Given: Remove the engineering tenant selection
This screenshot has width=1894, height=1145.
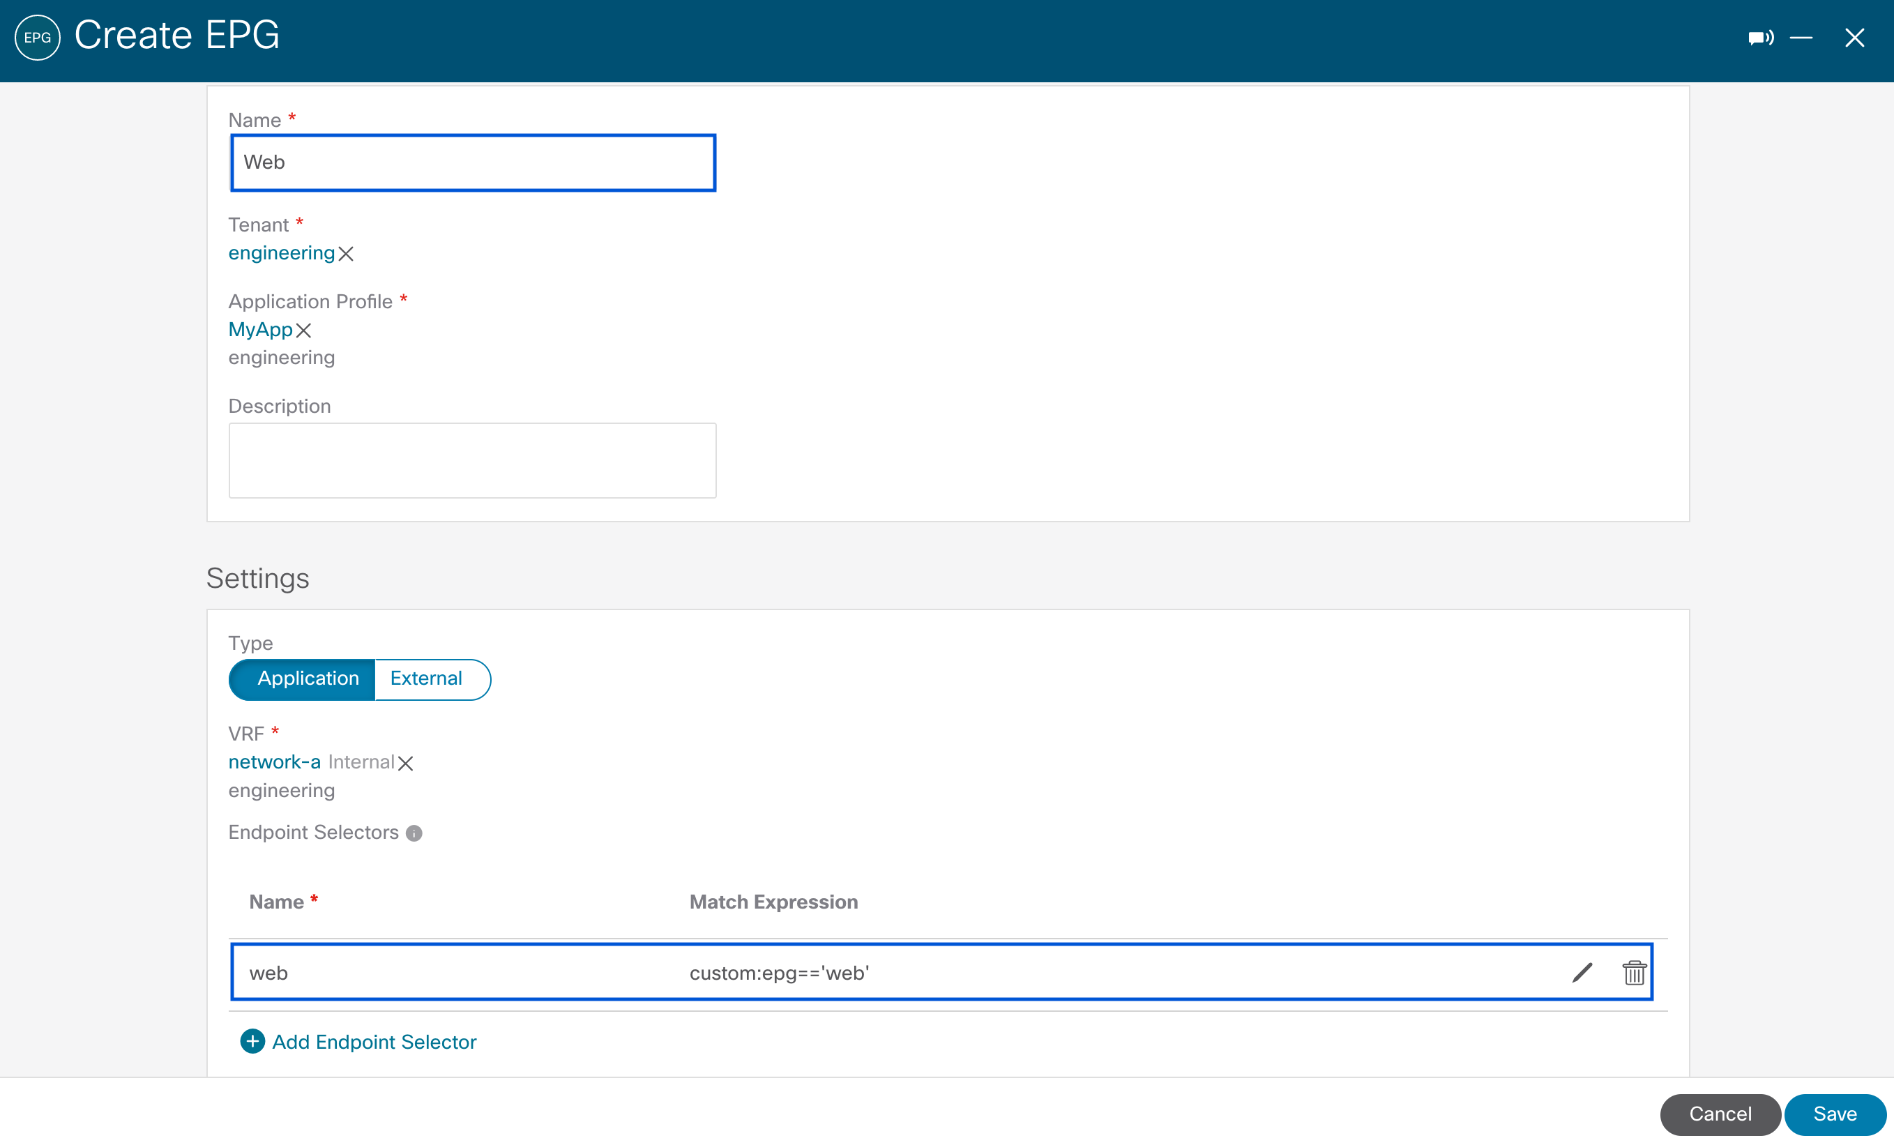Looking at the screenshot, I should tap(346, 254).
